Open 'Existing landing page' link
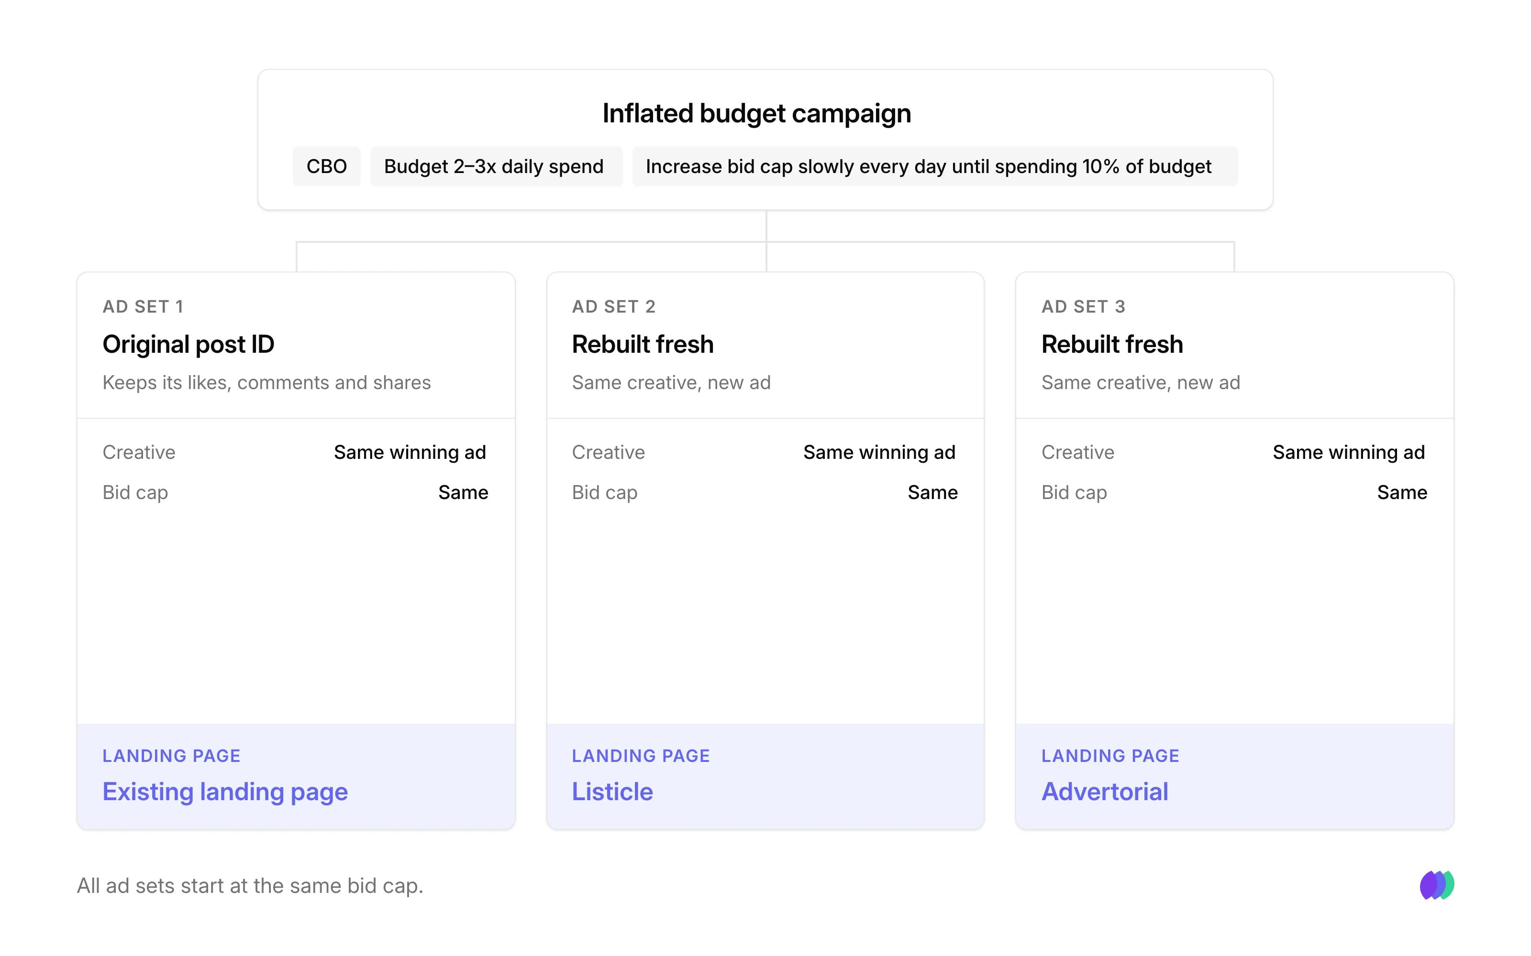The image size is (1531, 956). tap(225, 792)
